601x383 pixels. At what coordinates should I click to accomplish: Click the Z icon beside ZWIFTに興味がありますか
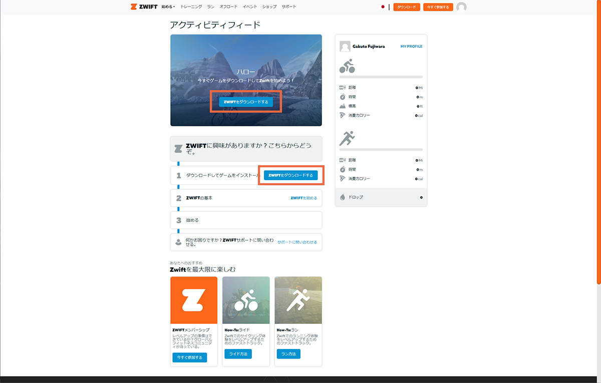click(x=178, y=149)
